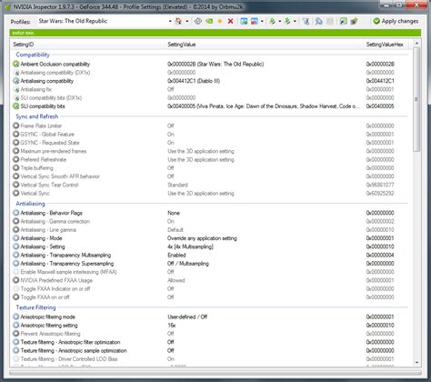Viewport: 431px width, 382px height.
Task: Click the second green import profiles icon
Action: coord(287,21)
